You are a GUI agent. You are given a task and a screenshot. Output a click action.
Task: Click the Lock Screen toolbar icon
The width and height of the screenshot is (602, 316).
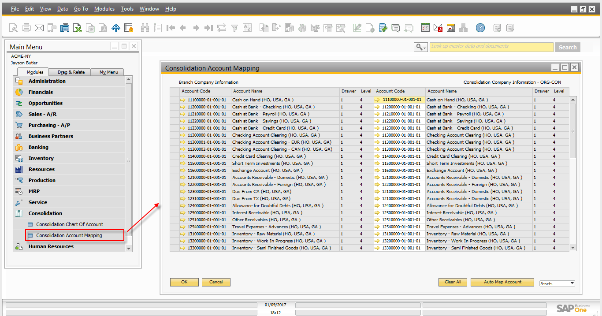129,28
